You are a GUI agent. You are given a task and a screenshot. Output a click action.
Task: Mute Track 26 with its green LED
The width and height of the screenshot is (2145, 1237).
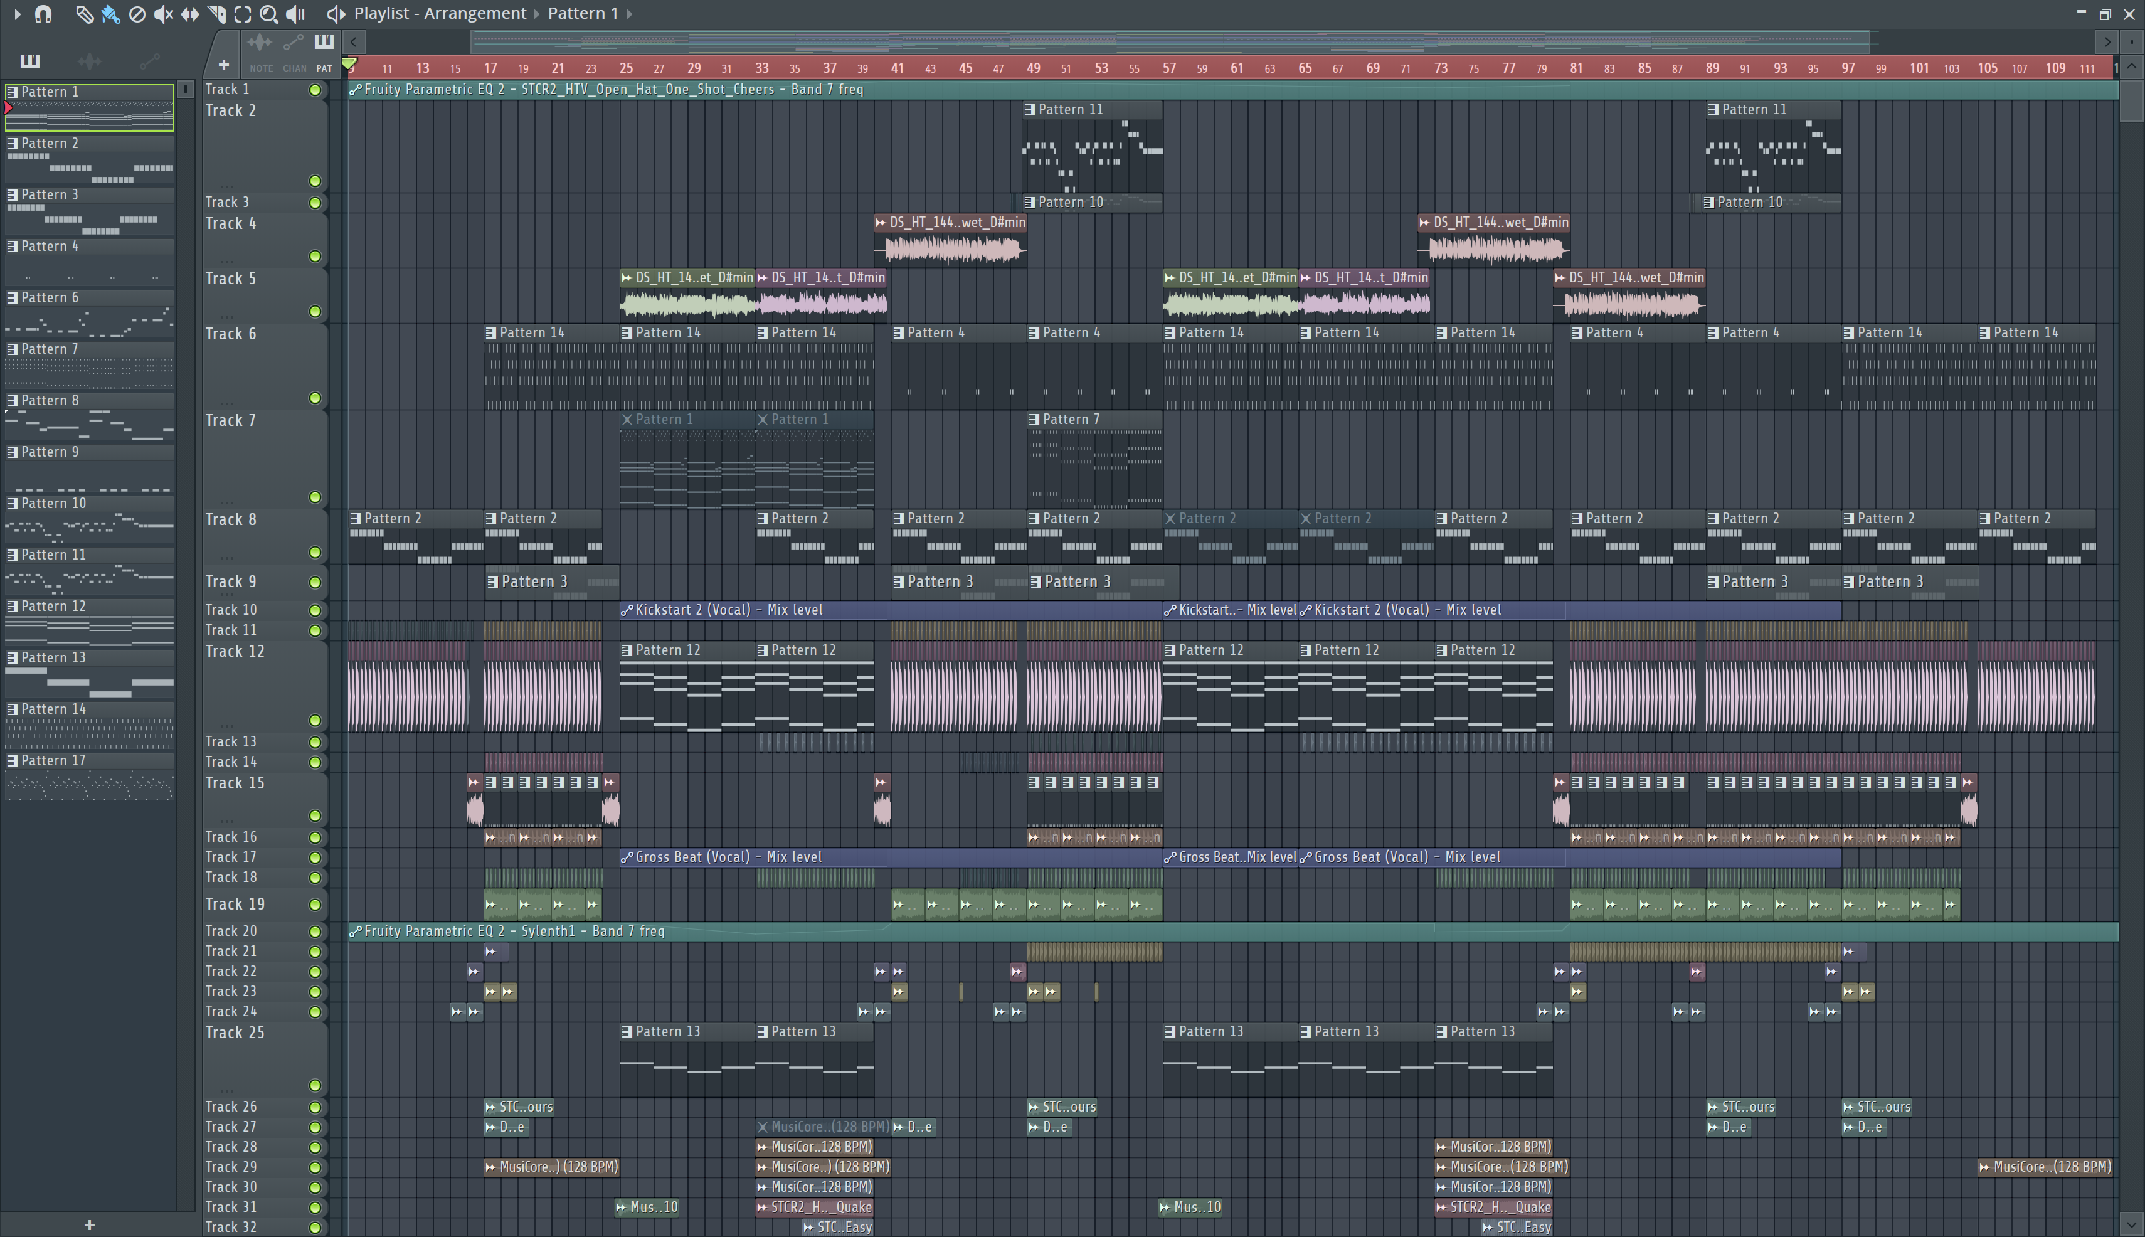click(x=315, y=1107)
